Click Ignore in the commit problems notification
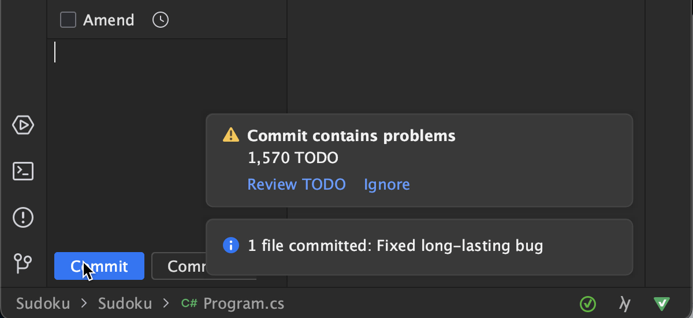 pos(386,184)
